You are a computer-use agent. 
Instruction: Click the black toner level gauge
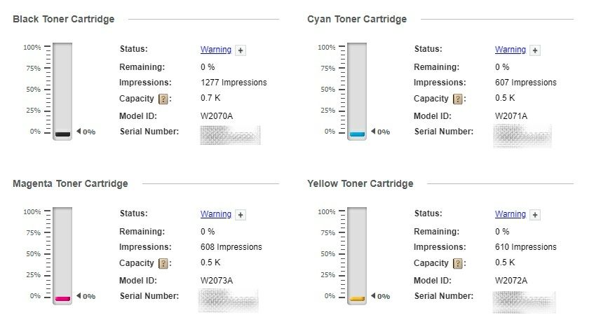coord(62,91)
